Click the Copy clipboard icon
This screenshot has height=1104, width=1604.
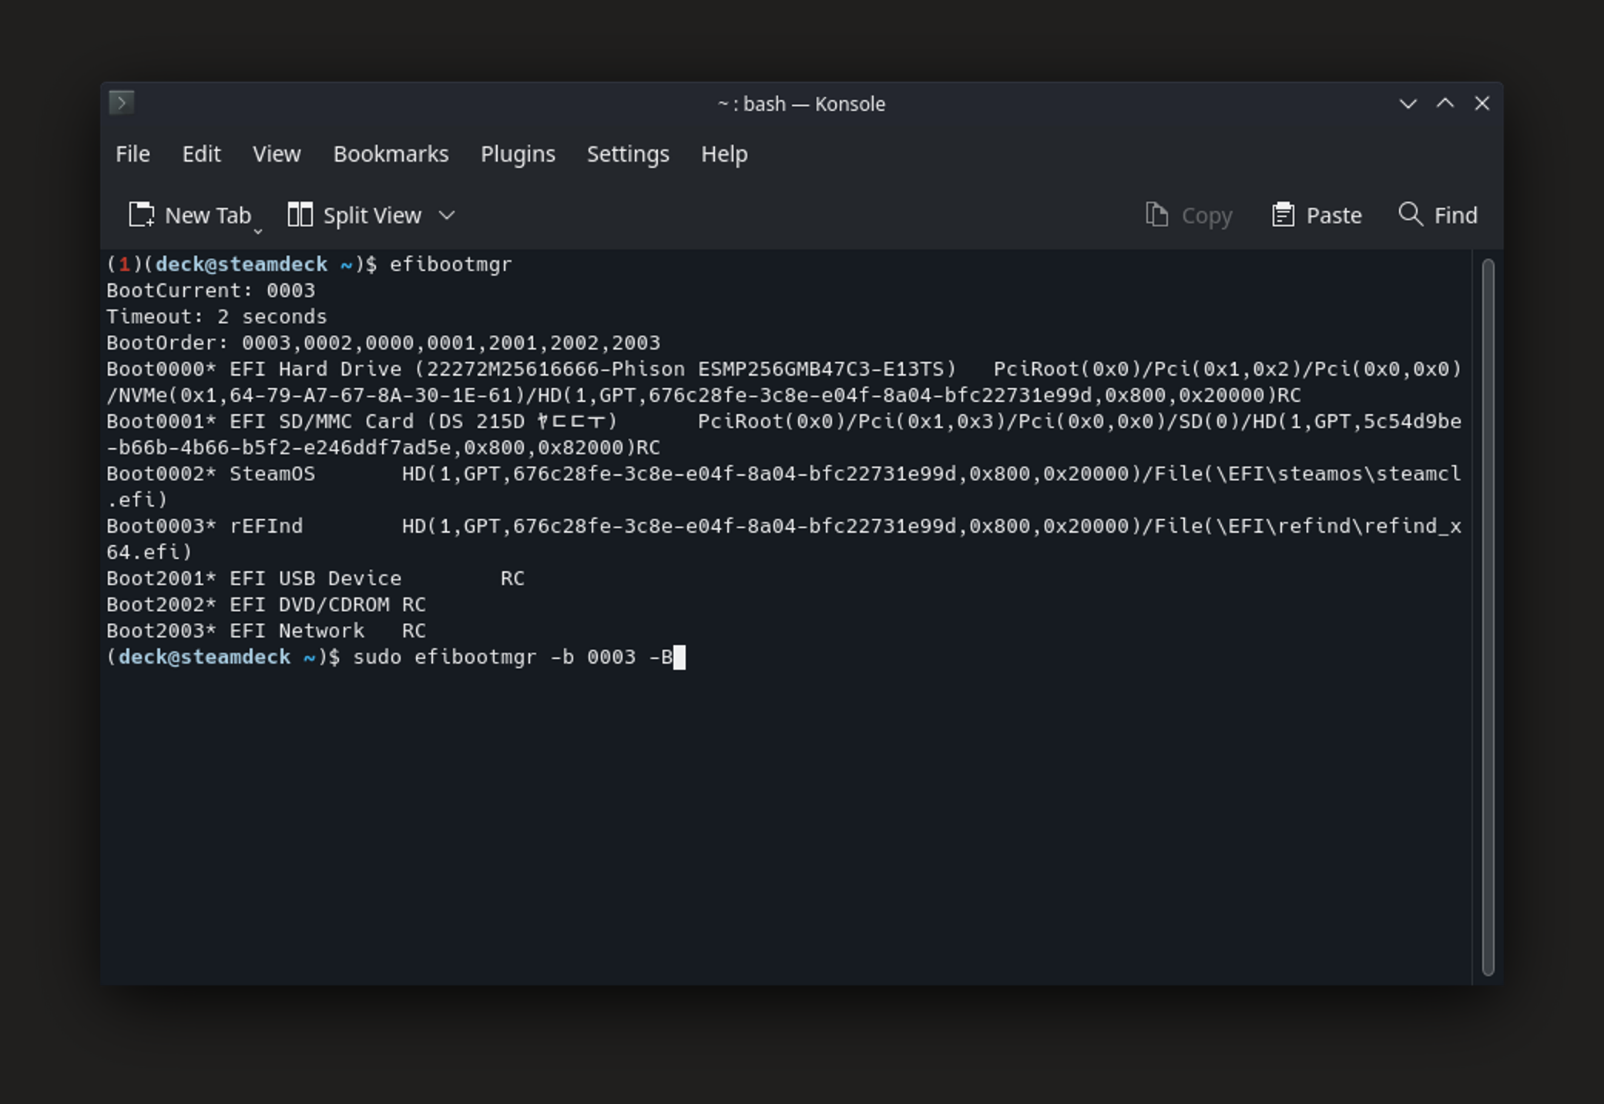1156,215
